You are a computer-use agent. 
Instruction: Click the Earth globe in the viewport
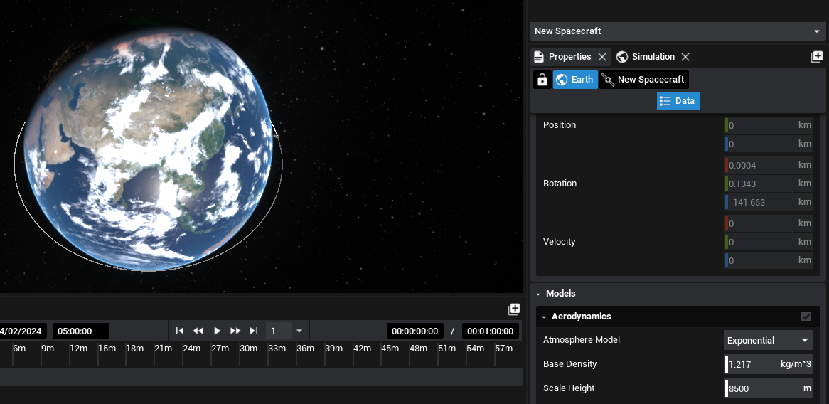click(148, 149)
